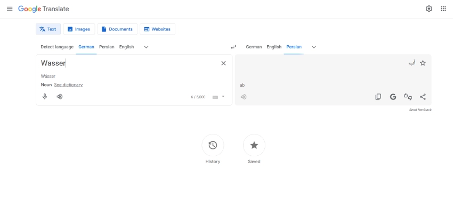
Task: Click into the Wasser text field
Action: point(128,63)
